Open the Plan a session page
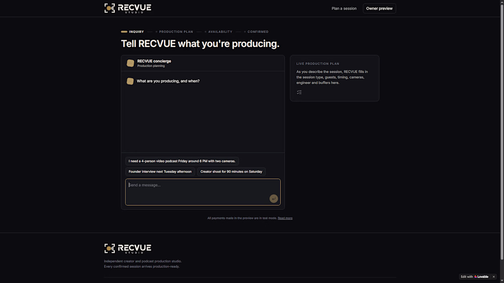This screenshot has height=283, width=504. (x=344, y=8)
